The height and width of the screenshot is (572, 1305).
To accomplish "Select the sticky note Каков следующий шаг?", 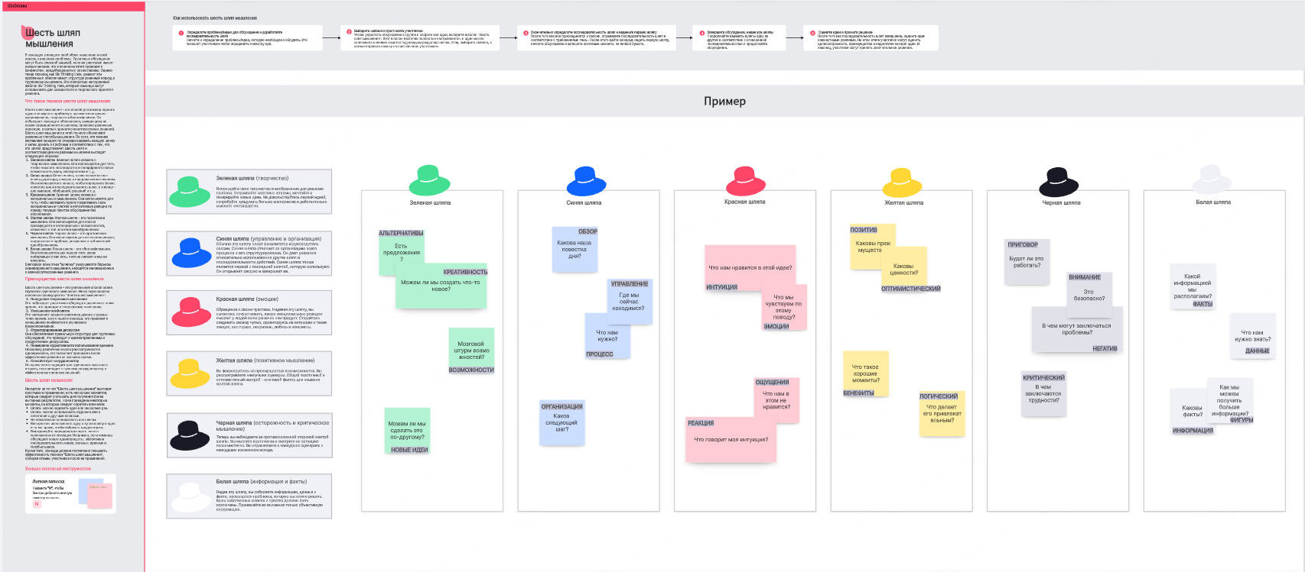I will tap(561, 425).
